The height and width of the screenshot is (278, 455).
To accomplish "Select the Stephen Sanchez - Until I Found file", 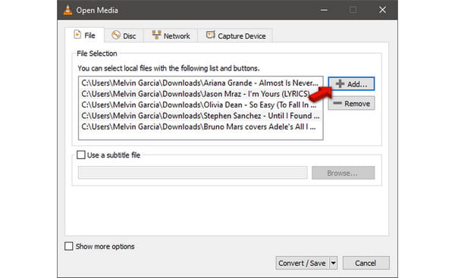I will tap(200, 116).
